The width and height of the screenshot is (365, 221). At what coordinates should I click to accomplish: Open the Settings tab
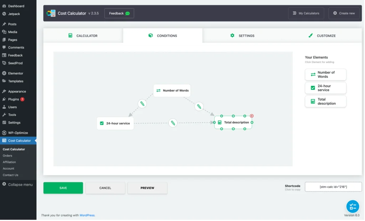[242, 36]
